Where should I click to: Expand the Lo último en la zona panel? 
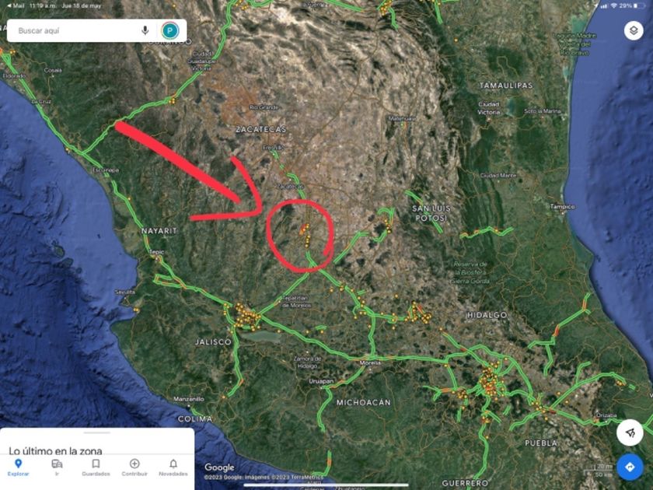coord(55,451)
